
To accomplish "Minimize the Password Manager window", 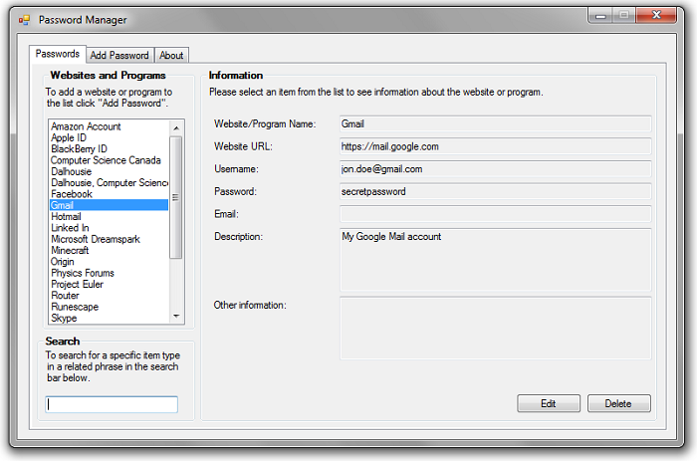I will tap(600, 16).
